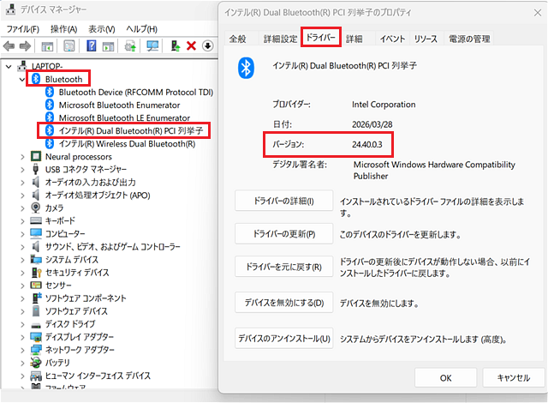The image size is (548, 403).
Task: Click the ドライバーの詳細(I) button
Action: 283,201
